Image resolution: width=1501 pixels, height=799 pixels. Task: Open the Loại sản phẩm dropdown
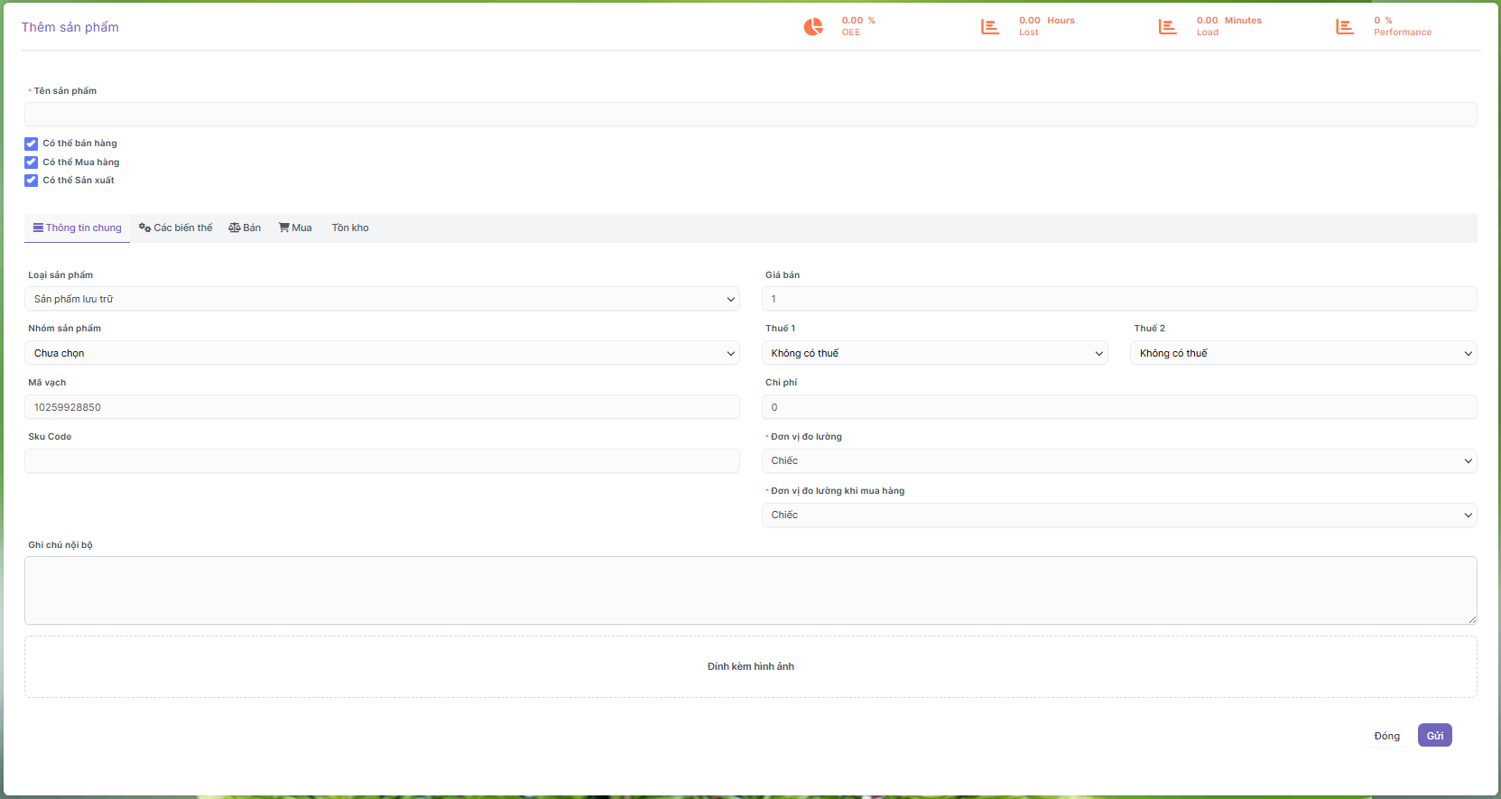[x=382, y=299]
